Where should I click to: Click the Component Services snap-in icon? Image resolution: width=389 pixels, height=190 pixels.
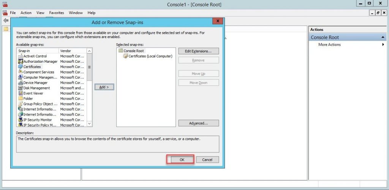pos(21,72)
